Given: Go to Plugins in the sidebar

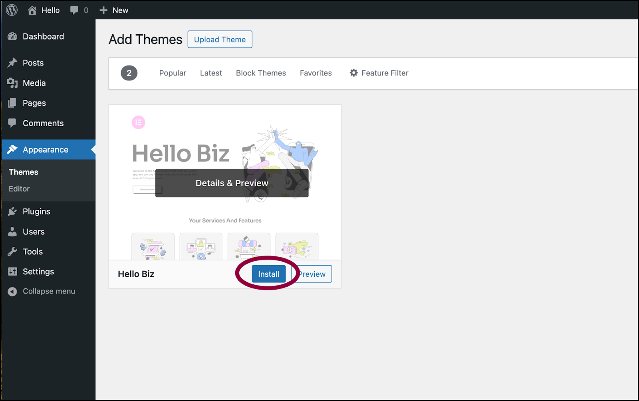Looking at the screenshot, I should click(48, 211).
